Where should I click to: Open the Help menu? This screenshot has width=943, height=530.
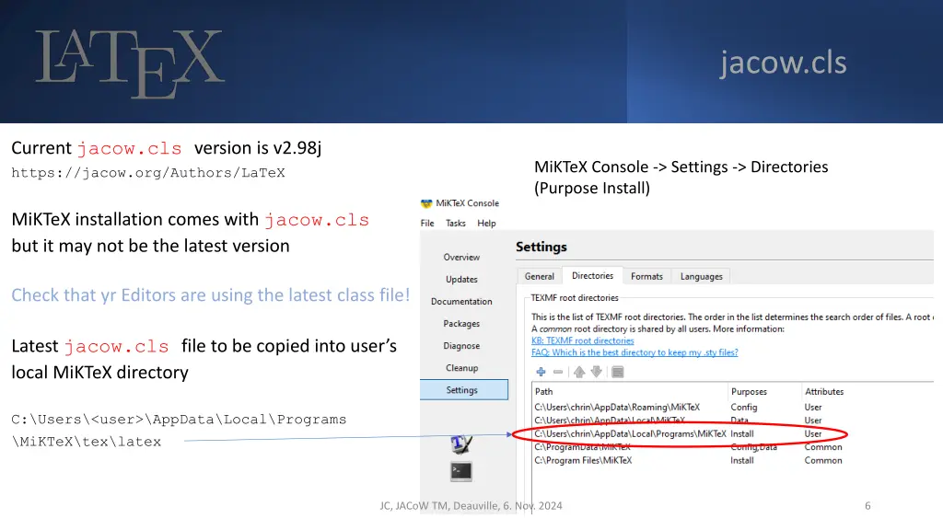click(486, 223)
